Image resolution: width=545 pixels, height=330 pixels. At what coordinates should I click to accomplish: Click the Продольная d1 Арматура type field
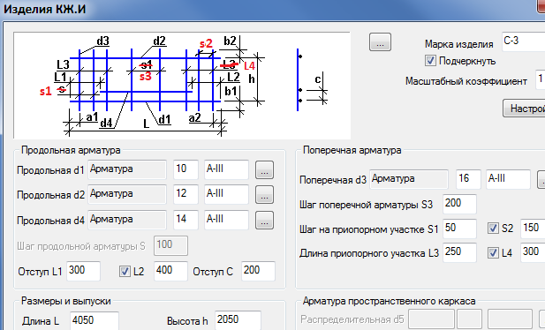(127, 169)
